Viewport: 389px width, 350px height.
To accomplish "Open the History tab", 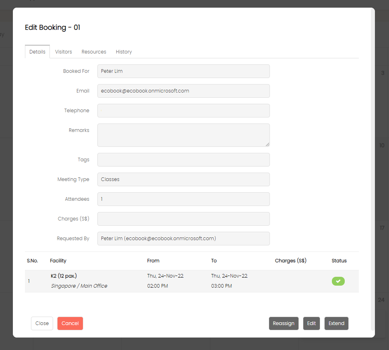I will point(124,51).
